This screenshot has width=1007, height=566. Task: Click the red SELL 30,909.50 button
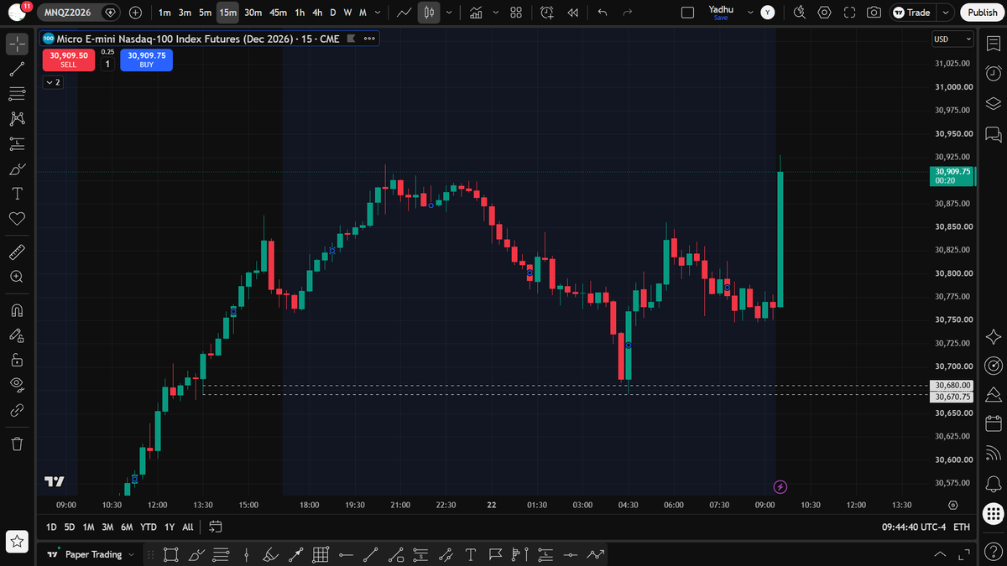pos(68,60)
